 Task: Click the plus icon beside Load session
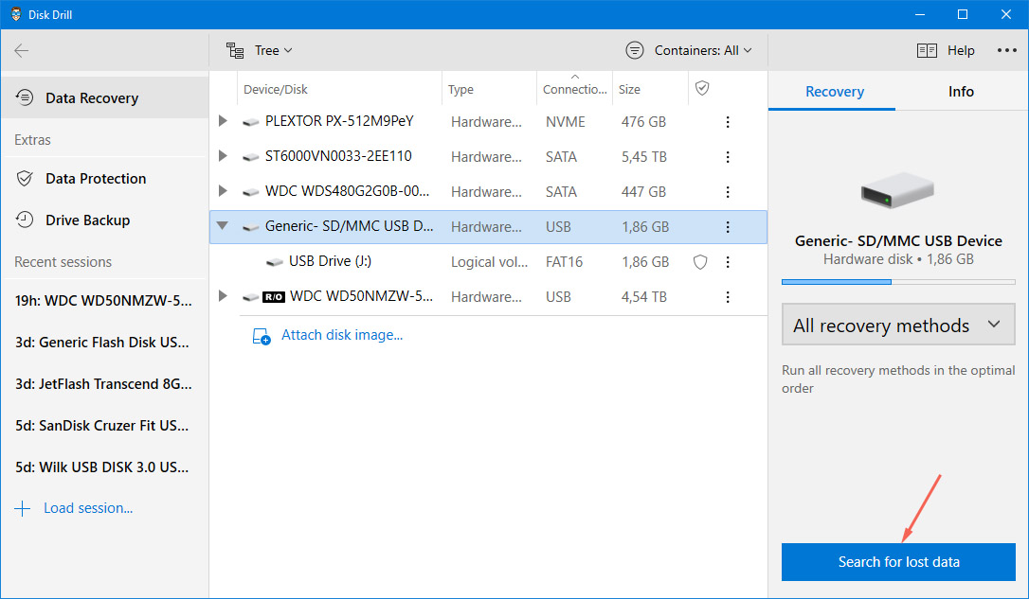23,508
